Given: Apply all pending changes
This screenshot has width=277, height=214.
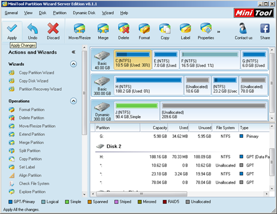Looking at the screenshot, I should pos(12,31).
